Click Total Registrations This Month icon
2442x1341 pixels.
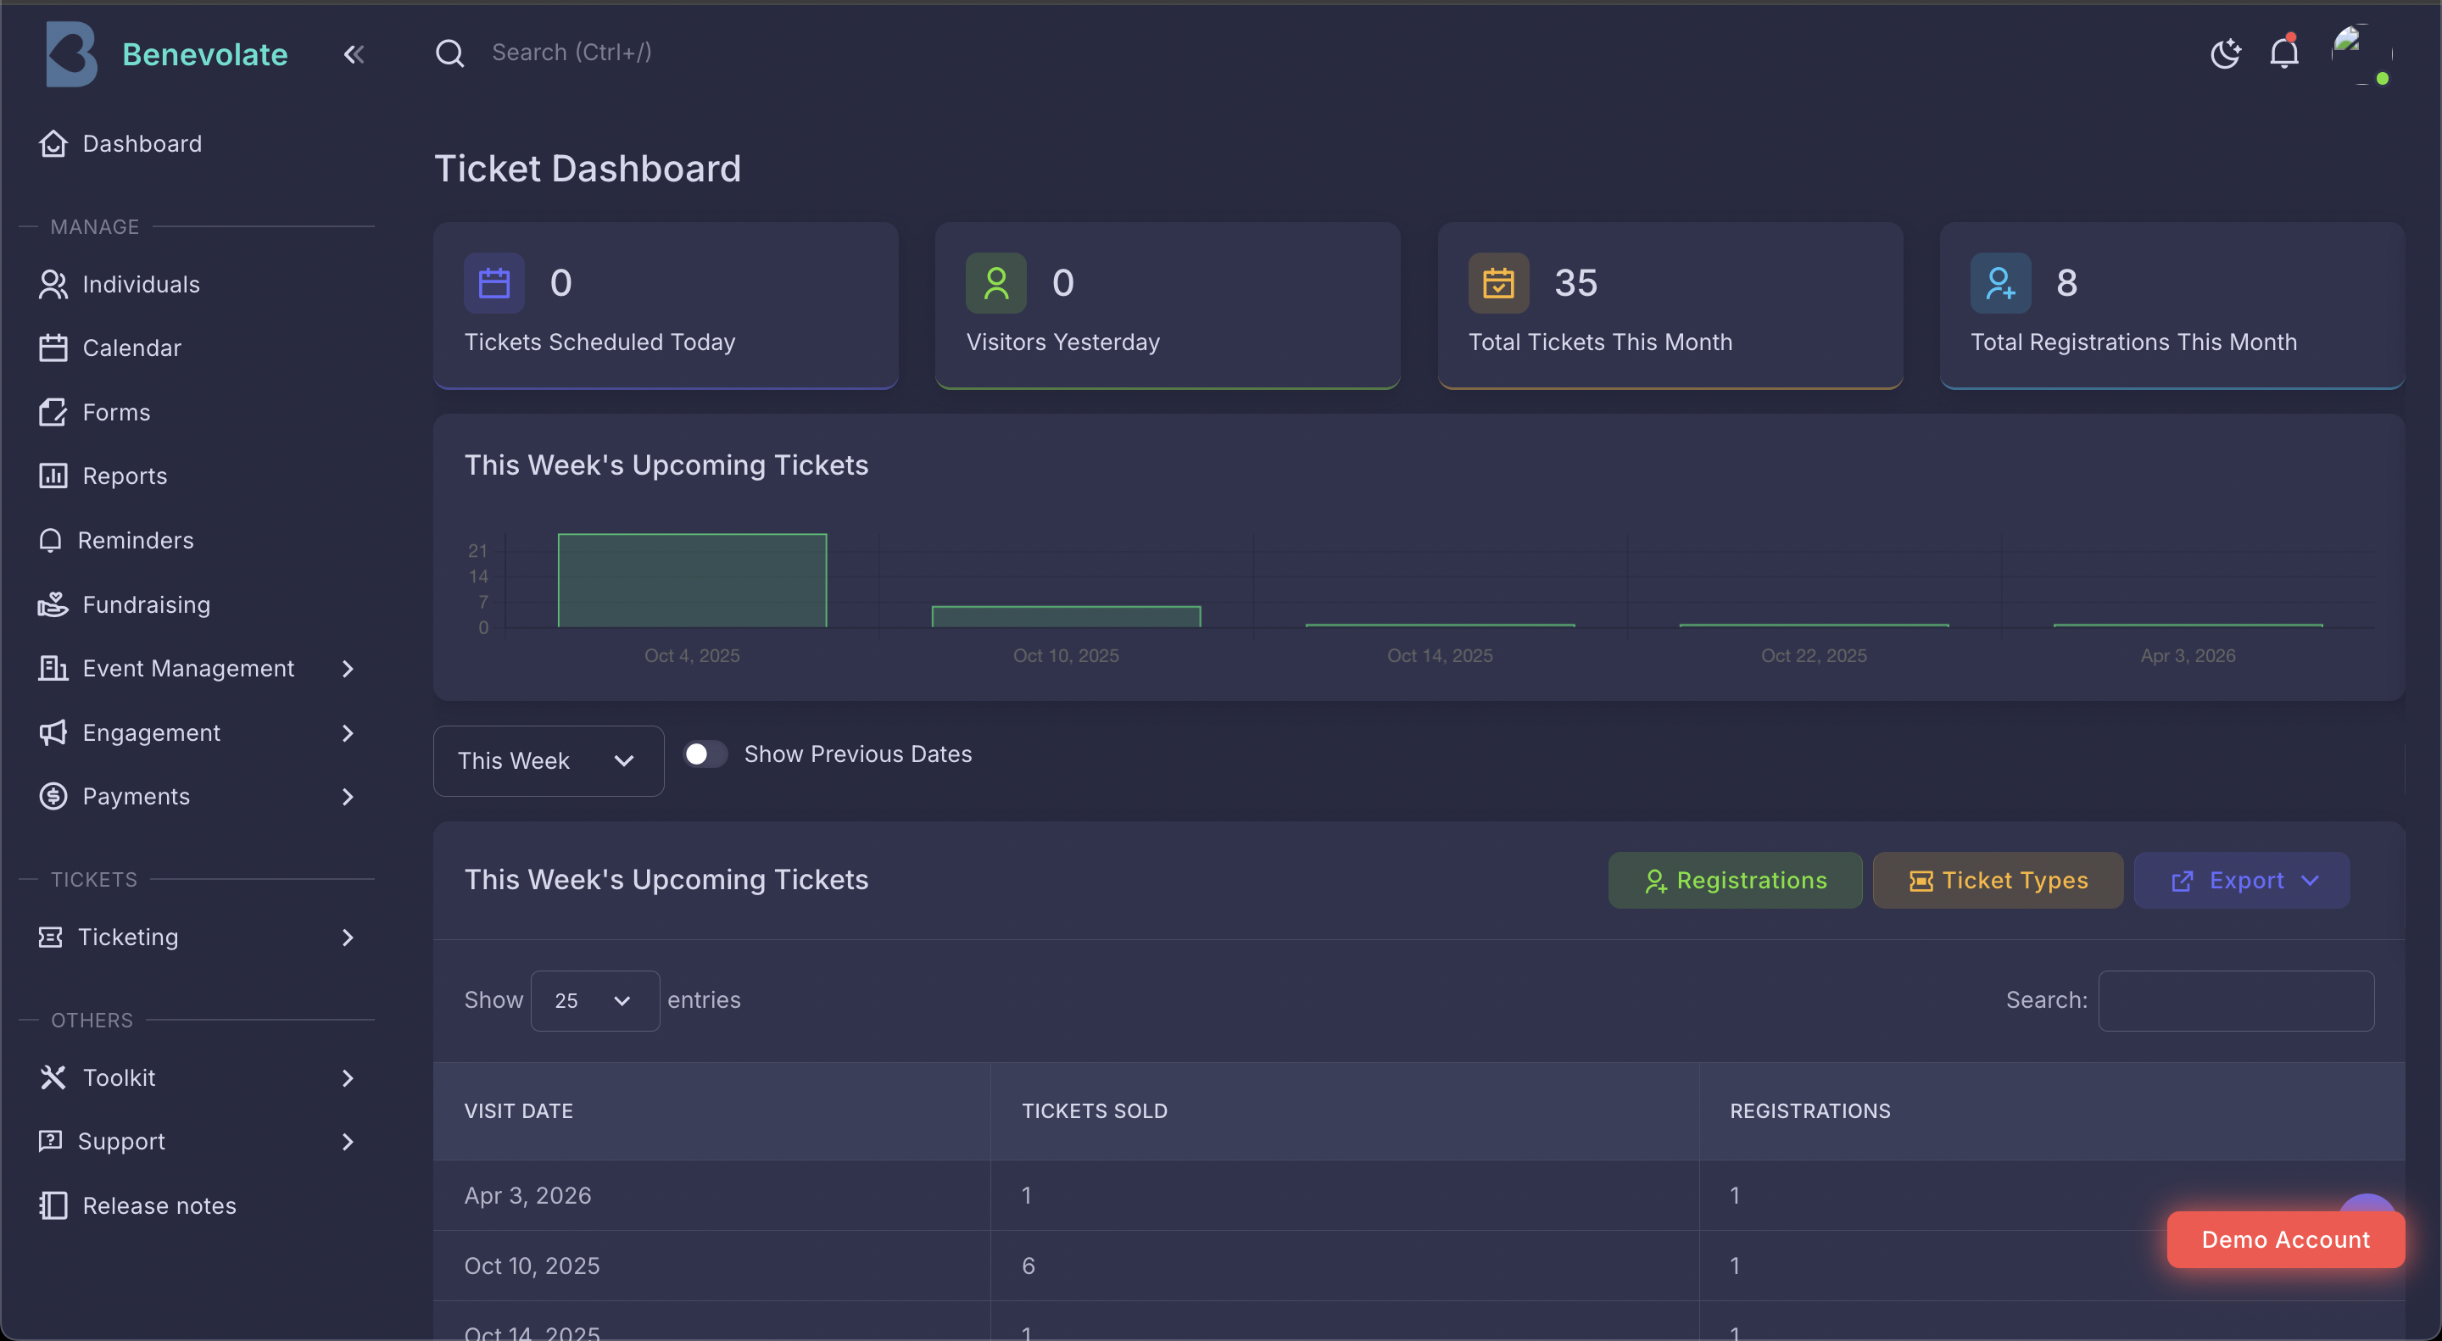[x=2000, y=282]
